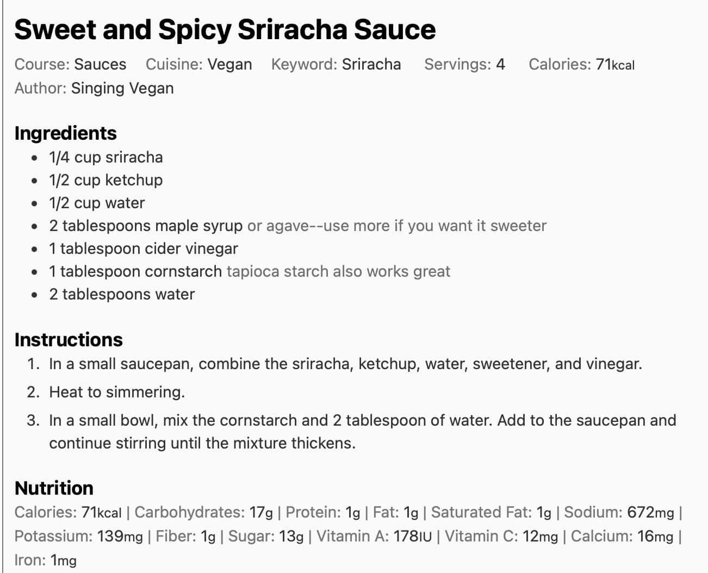Click the Instructions heading
This screenshot has height=573, width=708.
tap(69, 340)
